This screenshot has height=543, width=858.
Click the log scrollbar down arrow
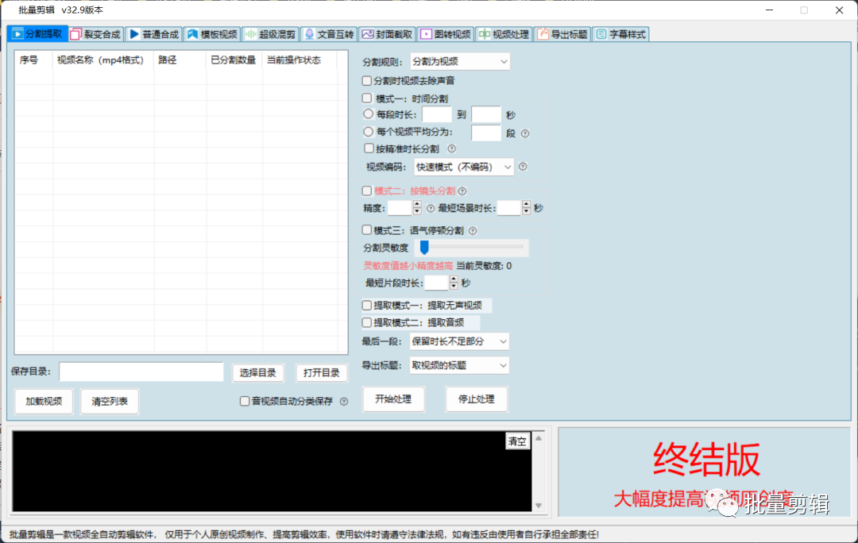click(539, 505)
